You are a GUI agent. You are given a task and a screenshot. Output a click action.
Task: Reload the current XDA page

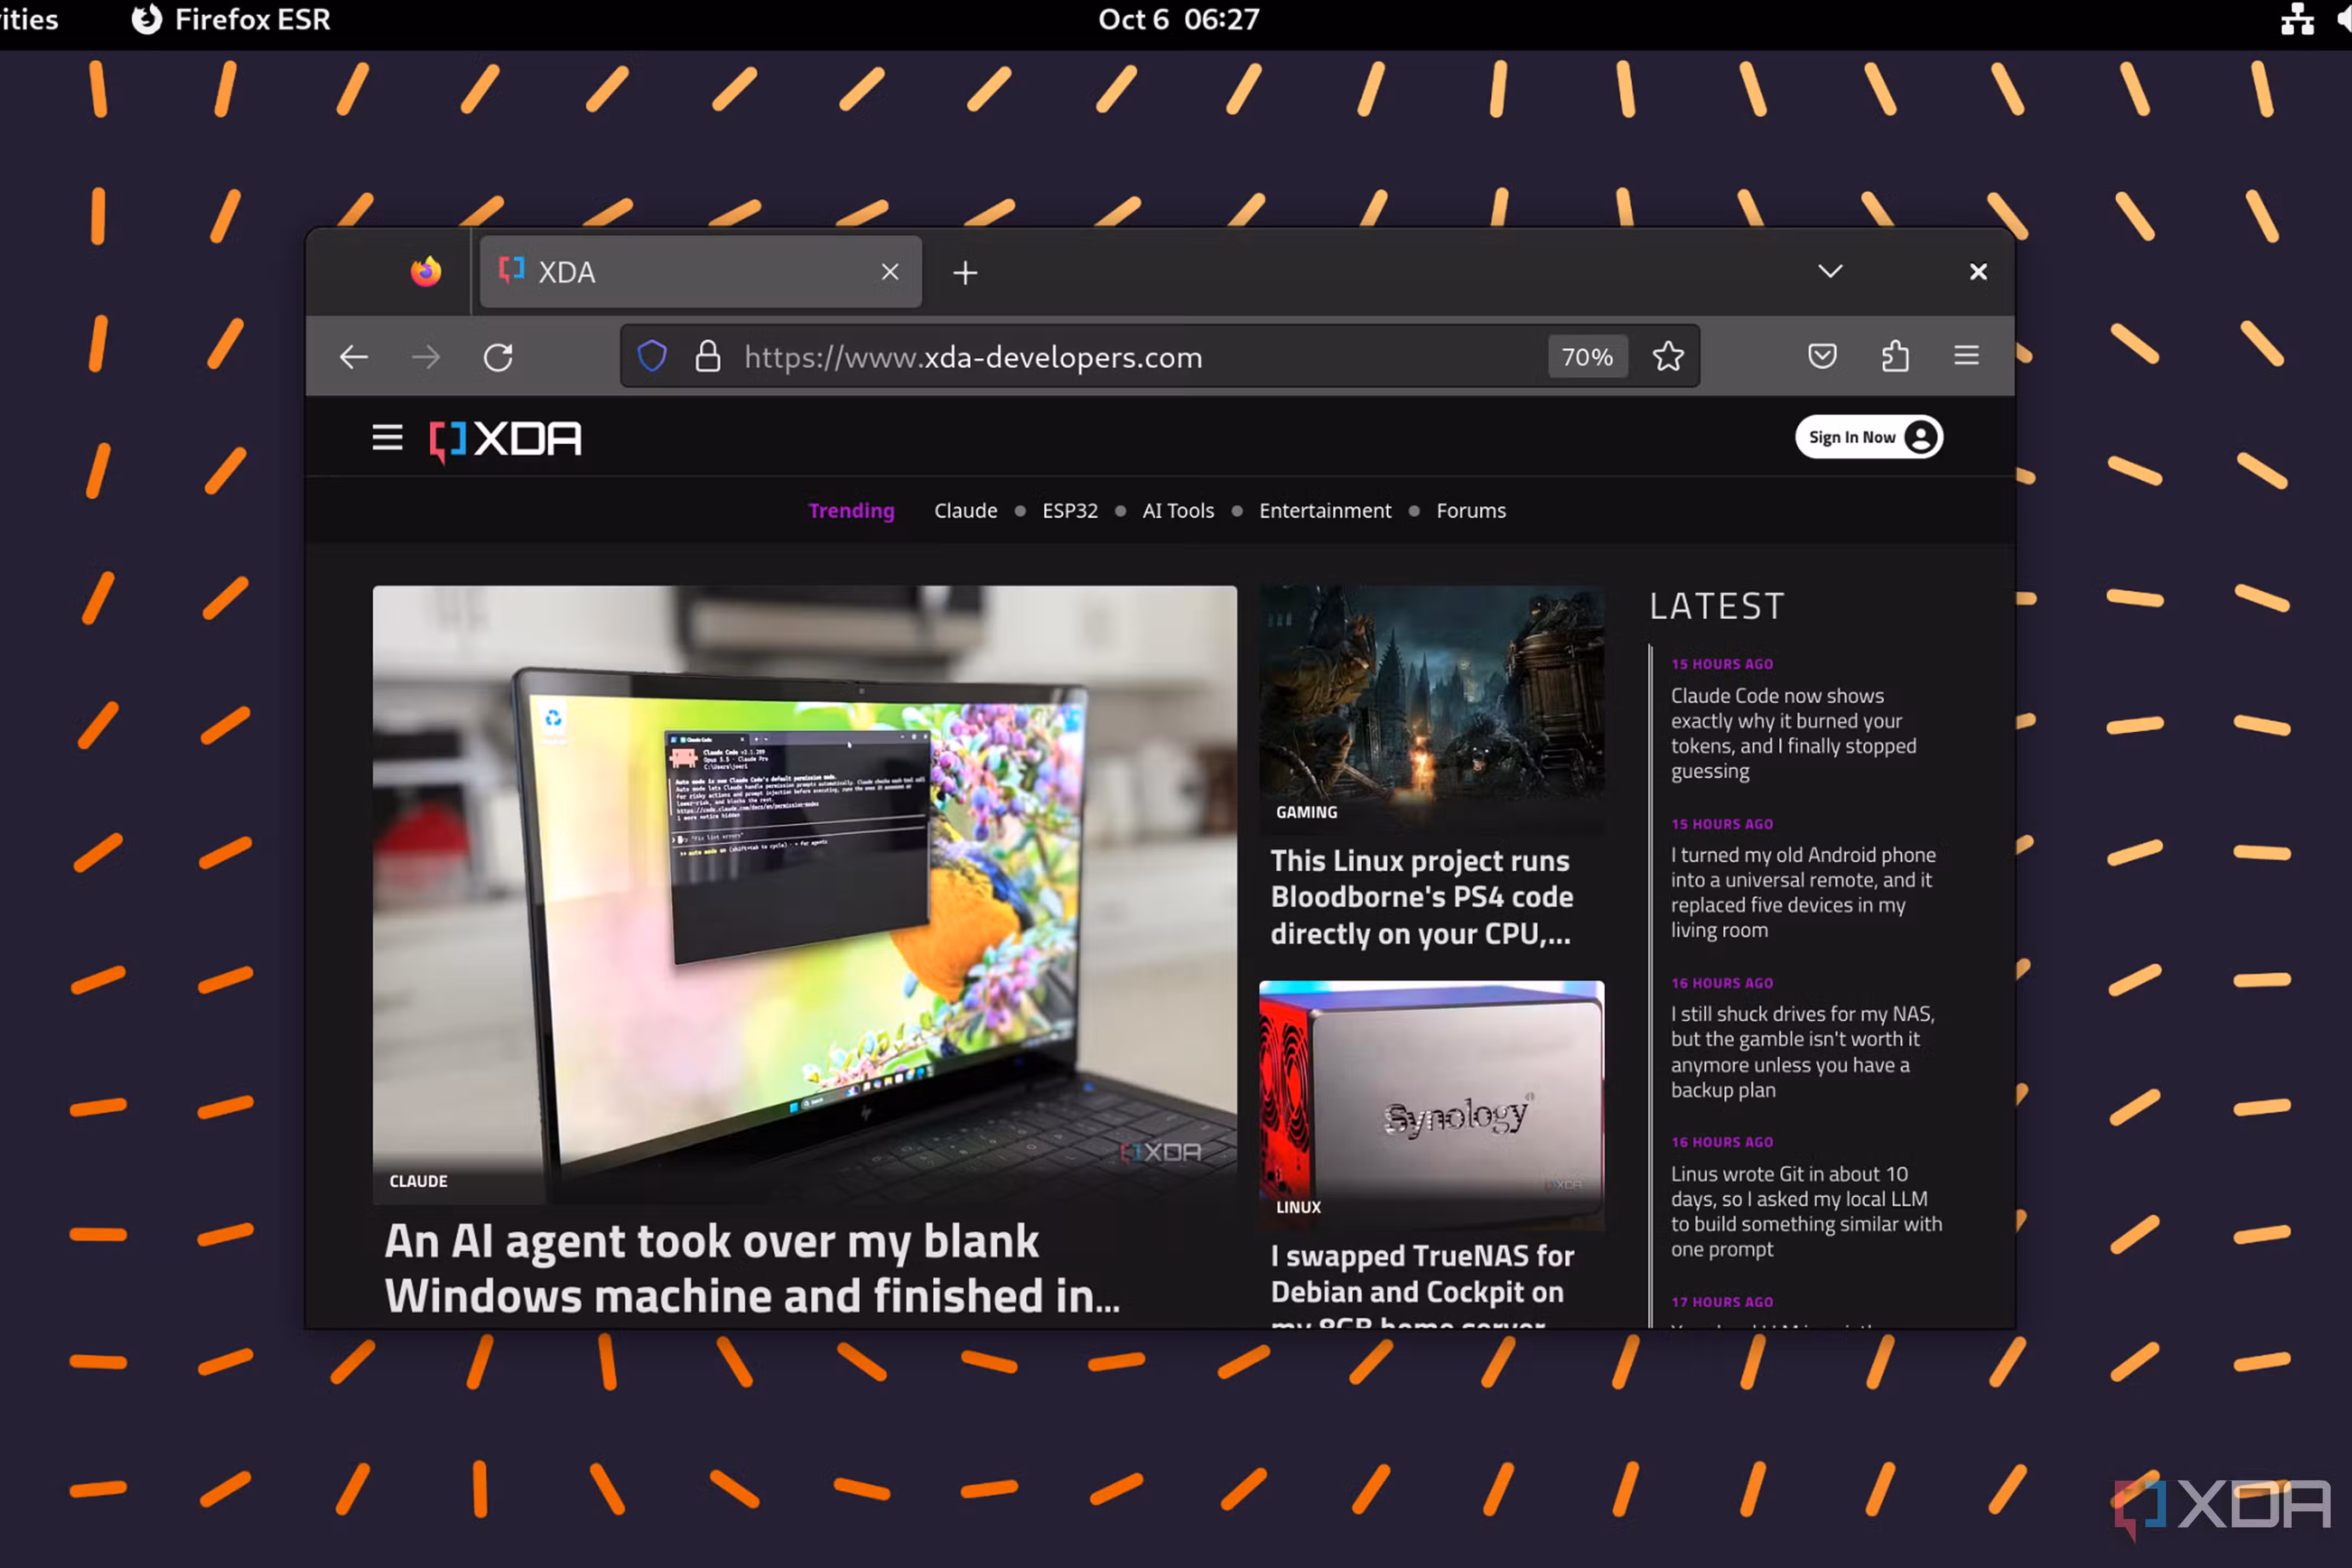[x=498, y=357]
